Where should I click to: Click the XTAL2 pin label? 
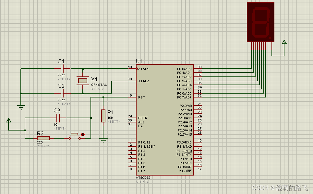click(143, 81)
